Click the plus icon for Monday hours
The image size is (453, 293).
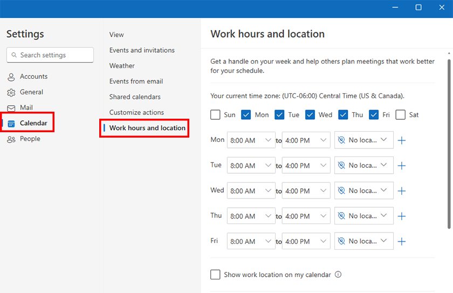coord(401,140)
